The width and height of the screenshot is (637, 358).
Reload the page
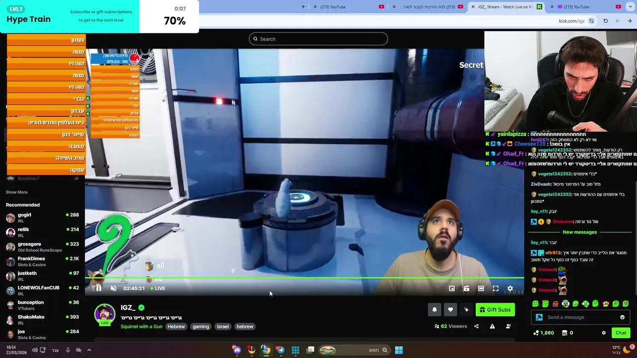pos(606,21)
